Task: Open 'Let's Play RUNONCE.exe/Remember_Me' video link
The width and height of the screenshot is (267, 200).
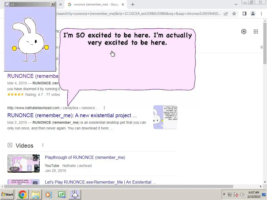Action: click(100, 182)
